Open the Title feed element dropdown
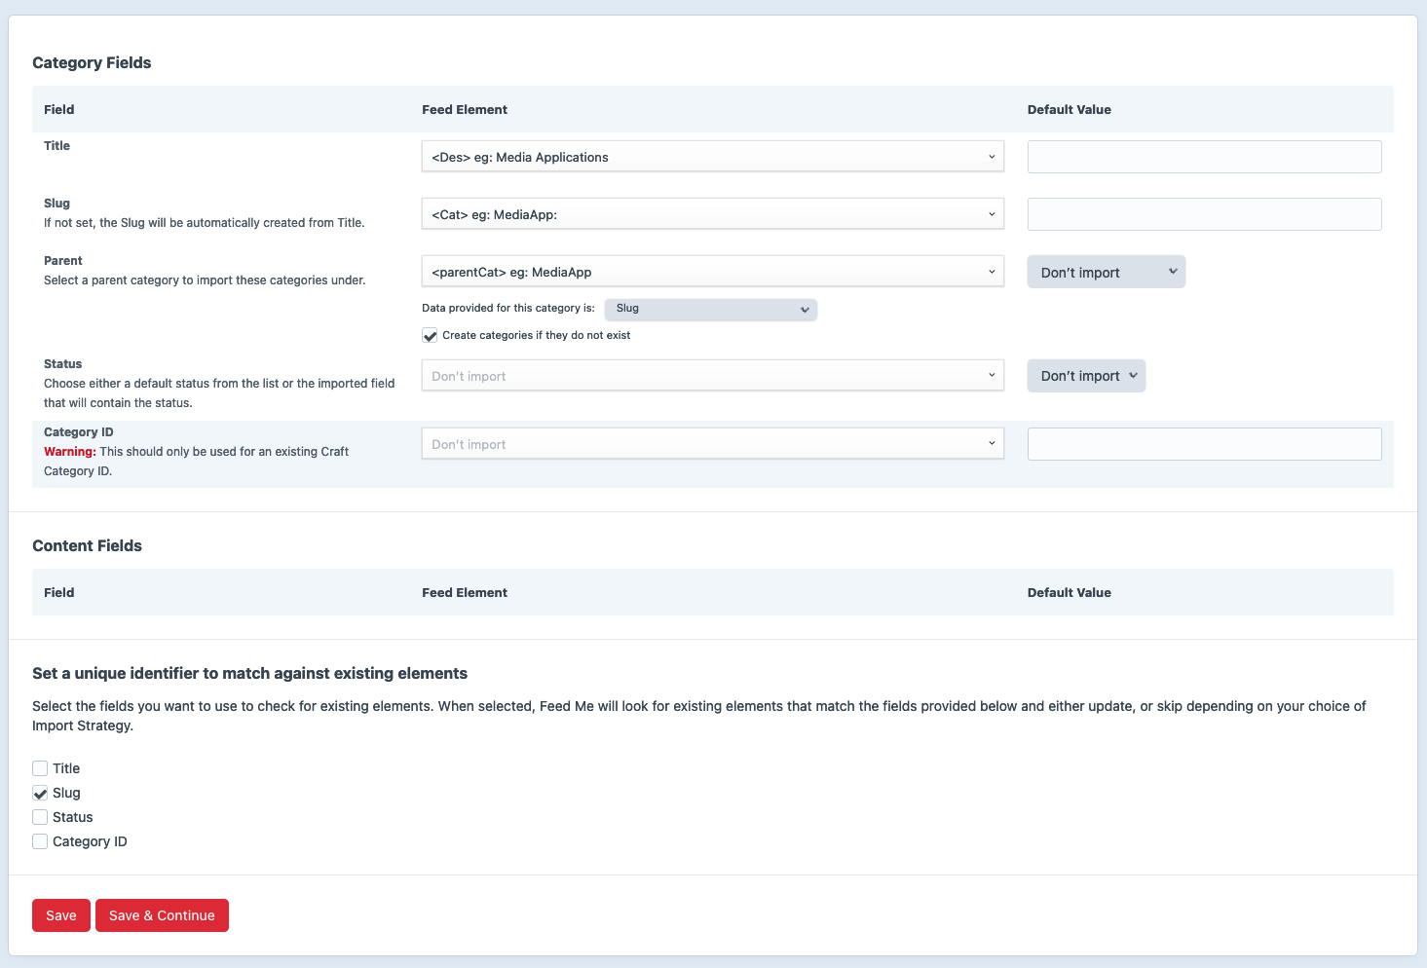The width and height of the screenshot is (1427, 968). coord(712,156)
